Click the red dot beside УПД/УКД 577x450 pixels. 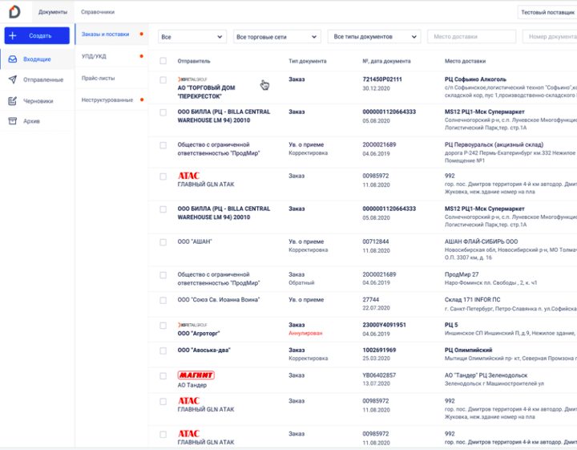click(x=142, y=56)
